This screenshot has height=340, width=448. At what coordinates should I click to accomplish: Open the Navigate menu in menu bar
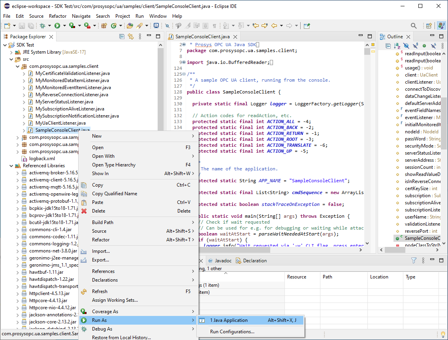(81, 16)
